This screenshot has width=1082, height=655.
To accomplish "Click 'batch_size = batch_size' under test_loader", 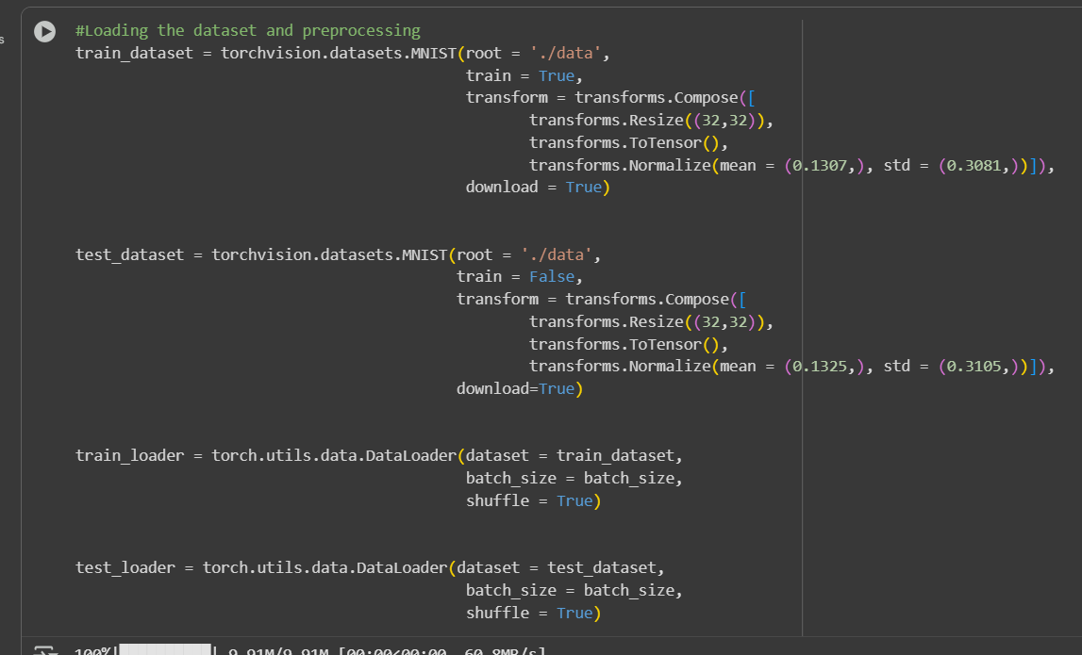I will (x=570, y=591).
